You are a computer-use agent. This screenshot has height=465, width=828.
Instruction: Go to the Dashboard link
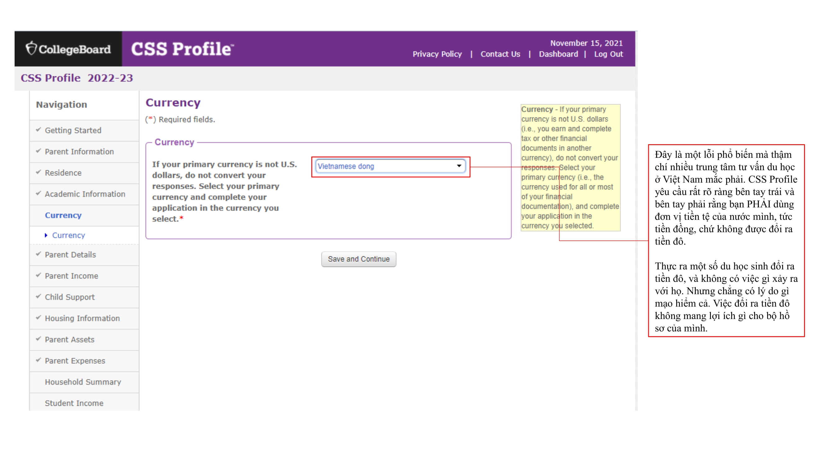(x=558, y=54)
